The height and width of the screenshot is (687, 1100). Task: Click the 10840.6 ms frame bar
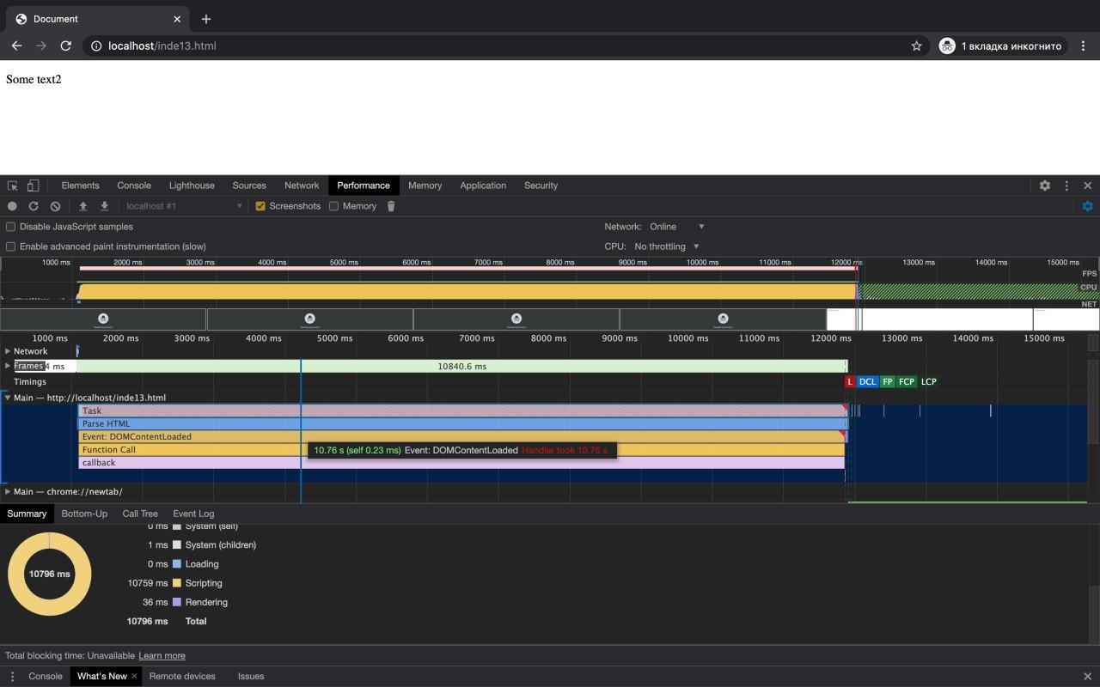pos(461,366)
